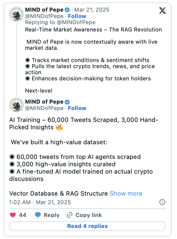177x239 pixels.
Task: Click the Copy link text
Action: 88,215
